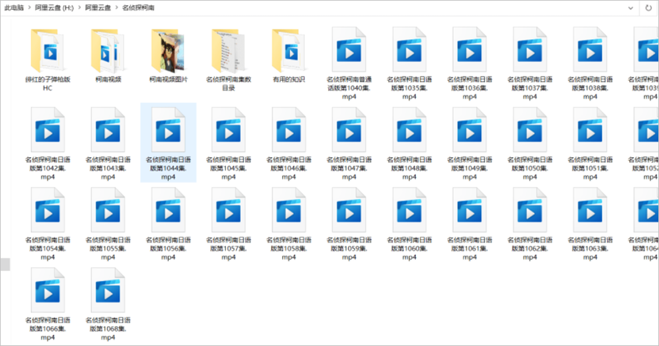
Task: Select the 日语版第1046集.mp4 video file
Action: (x=289, y=144)
